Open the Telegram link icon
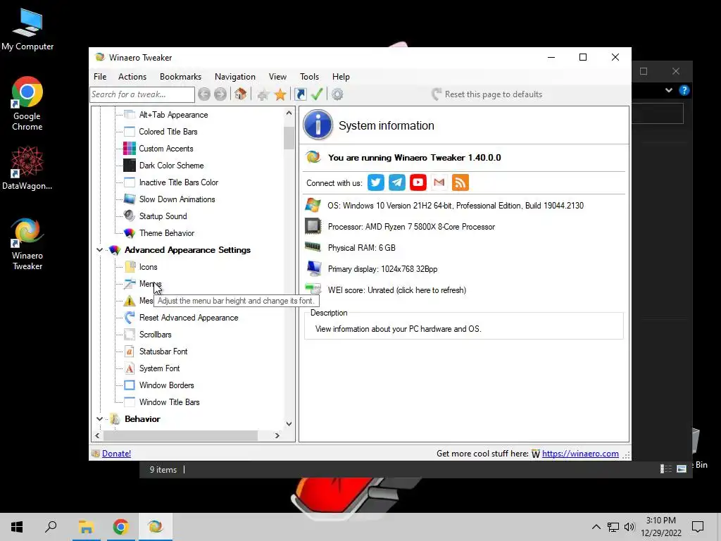This screenshot has width=721, height=541. click(397, 182)
